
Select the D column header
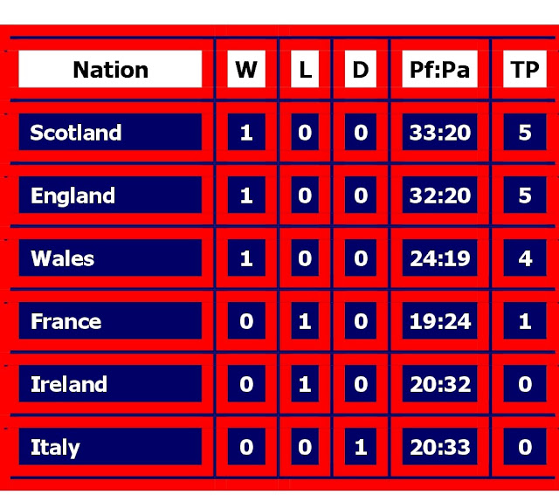tap(361, 69)
